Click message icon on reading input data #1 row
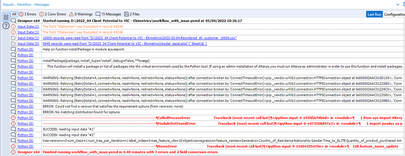The image size is (405, 156). [13, 129]
